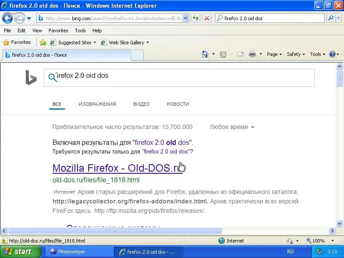Go back with the Back arrow button
Image resolution: width=344 pixels, height=258 pixels.
[7, 18]
